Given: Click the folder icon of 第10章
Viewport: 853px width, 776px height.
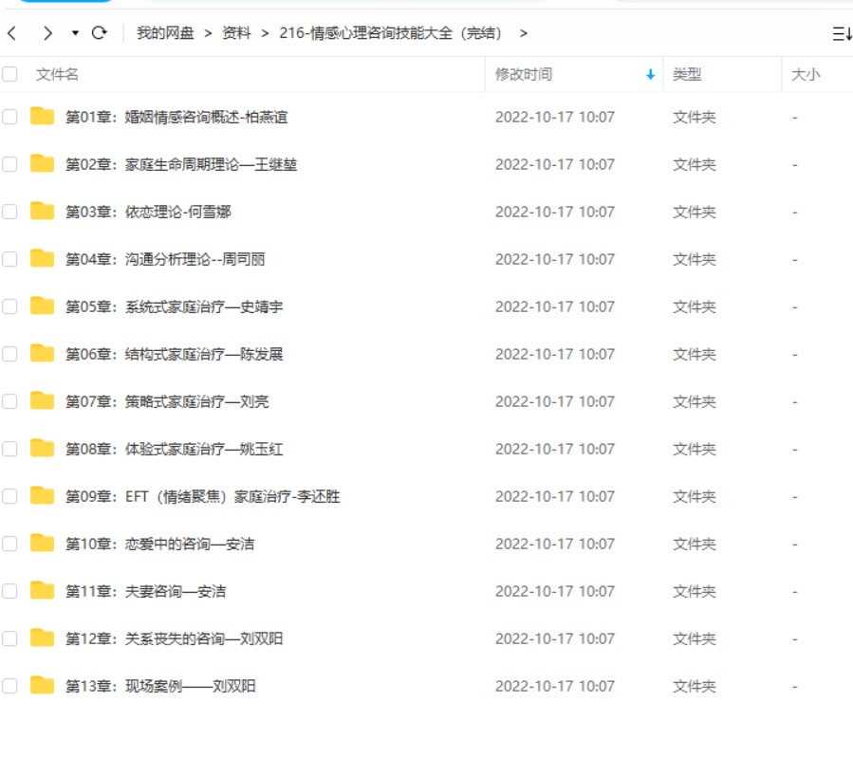Looking at the screenshot, I should (x=42, y=543).
